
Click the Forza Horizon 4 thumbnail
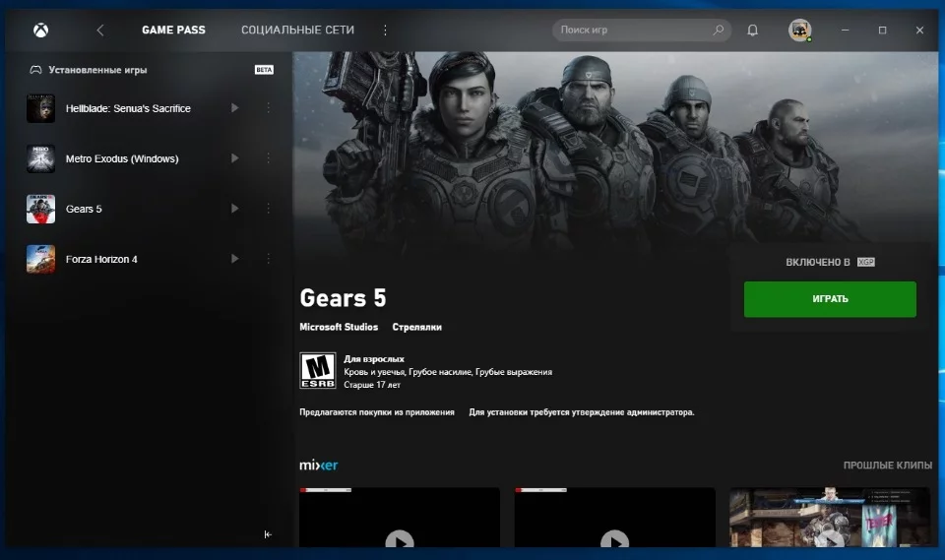(x=41, y=259)
